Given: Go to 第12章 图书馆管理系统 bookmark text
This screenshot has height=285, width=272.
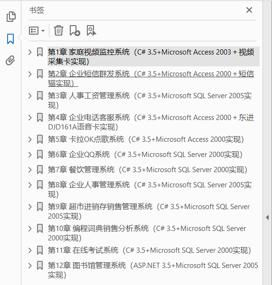Looking at the screenshot, I should click(153, 270).
